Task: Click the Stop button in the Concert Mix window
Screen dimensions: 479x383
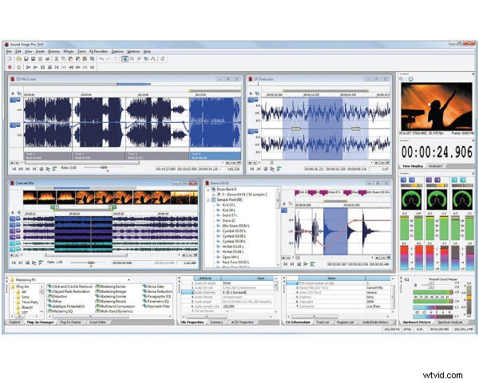Action: pyautogui.click(x=27, y=263)
